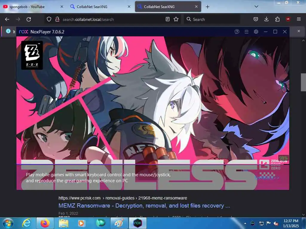The height and width of the screenshot is (229, 306).
Task: Click the ZZZ game logo badge
Action: [32, 55]
